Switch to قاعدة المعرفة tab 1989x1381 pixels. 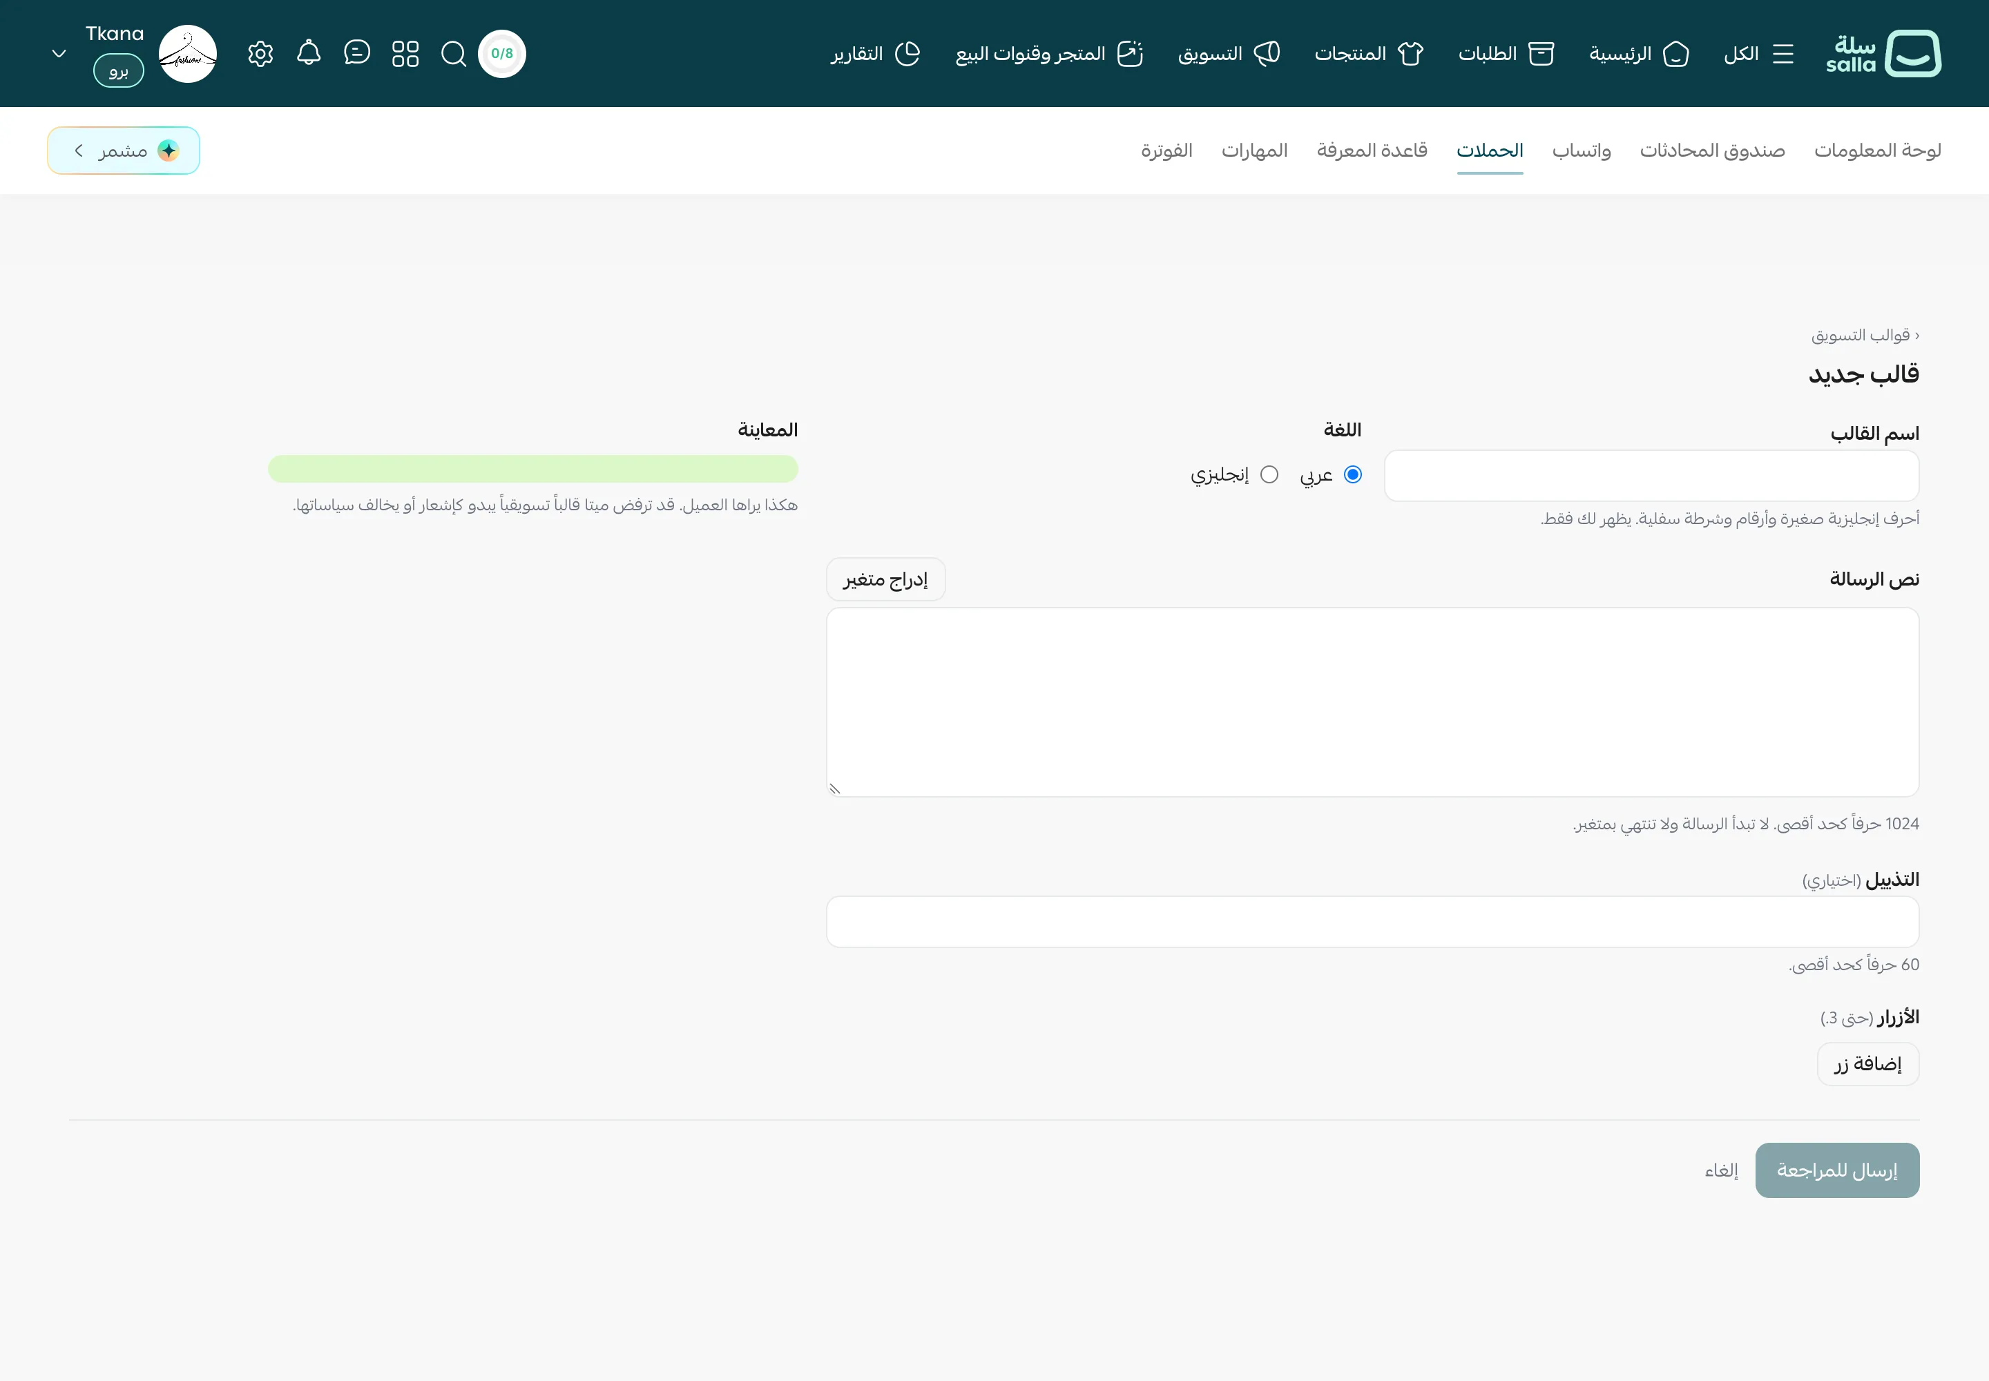click(x=1372, y=151)
